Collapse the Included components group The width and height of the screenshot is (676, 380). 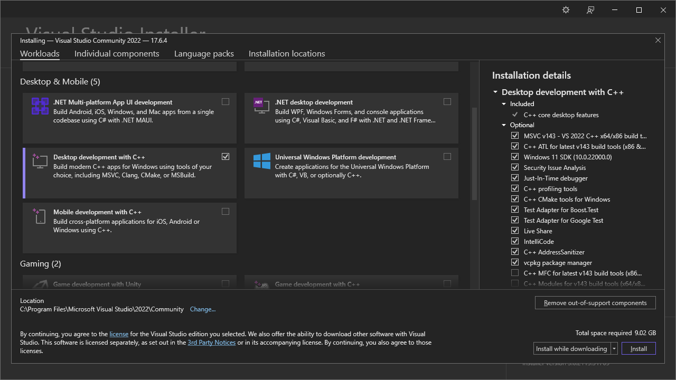coord(504,104)
